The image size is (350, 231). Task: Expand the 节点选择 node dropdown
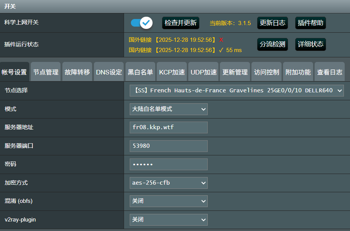tap(237, 90)
